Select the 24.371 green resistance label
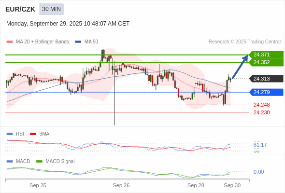Viewport: 285px width, 193px height. (x=266, y=55)
